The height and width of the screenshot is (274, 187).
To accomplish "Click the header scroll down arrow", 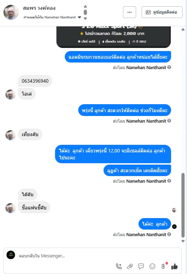I will [85, 18].
